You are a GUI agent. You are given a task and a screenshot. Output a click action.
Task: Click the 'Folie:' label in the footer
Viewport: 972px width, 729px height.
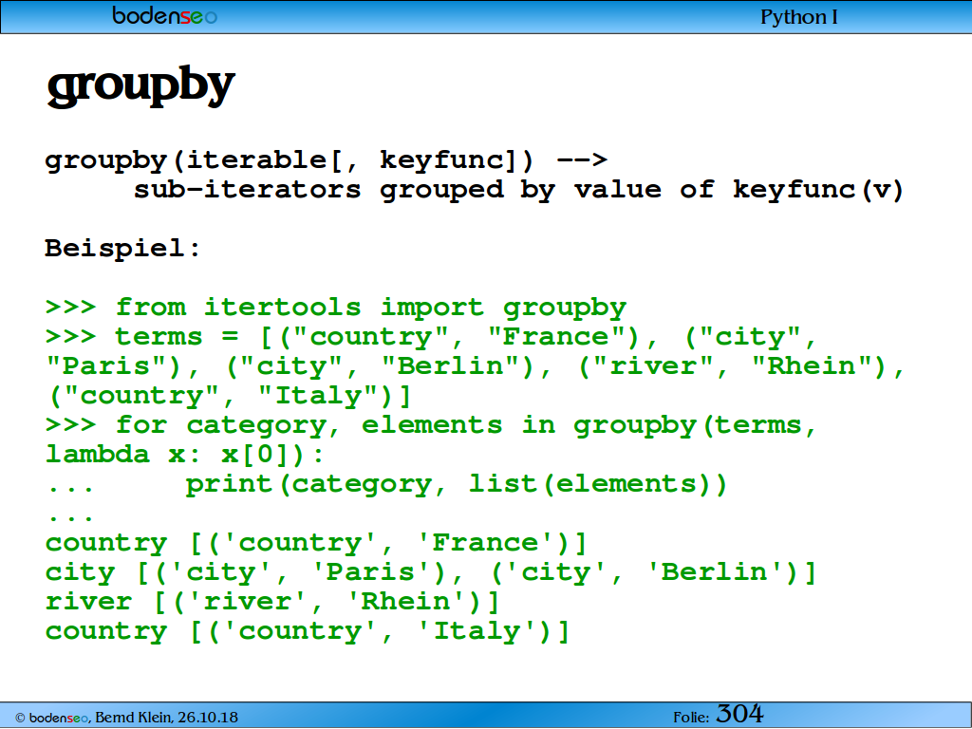[691, 718]
